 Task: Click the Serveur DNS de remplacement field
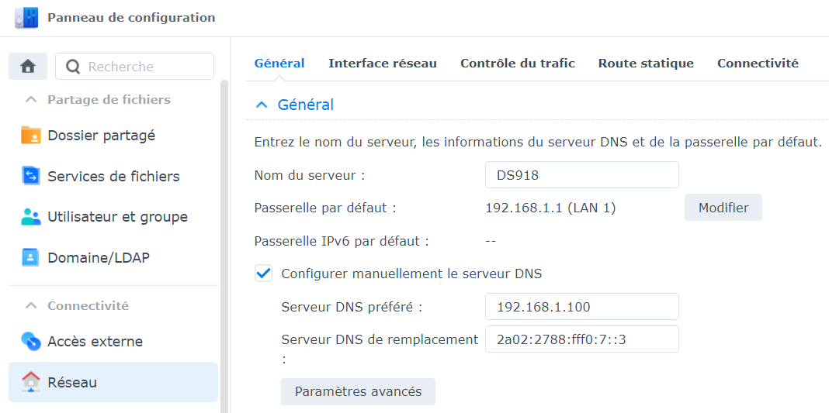click(582, 339)
